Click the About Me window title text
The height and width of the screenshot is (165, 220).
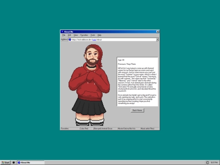pos(68,32)
